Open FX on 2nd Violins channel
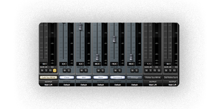This screenshot has width=218, height=109. [174, 70]
